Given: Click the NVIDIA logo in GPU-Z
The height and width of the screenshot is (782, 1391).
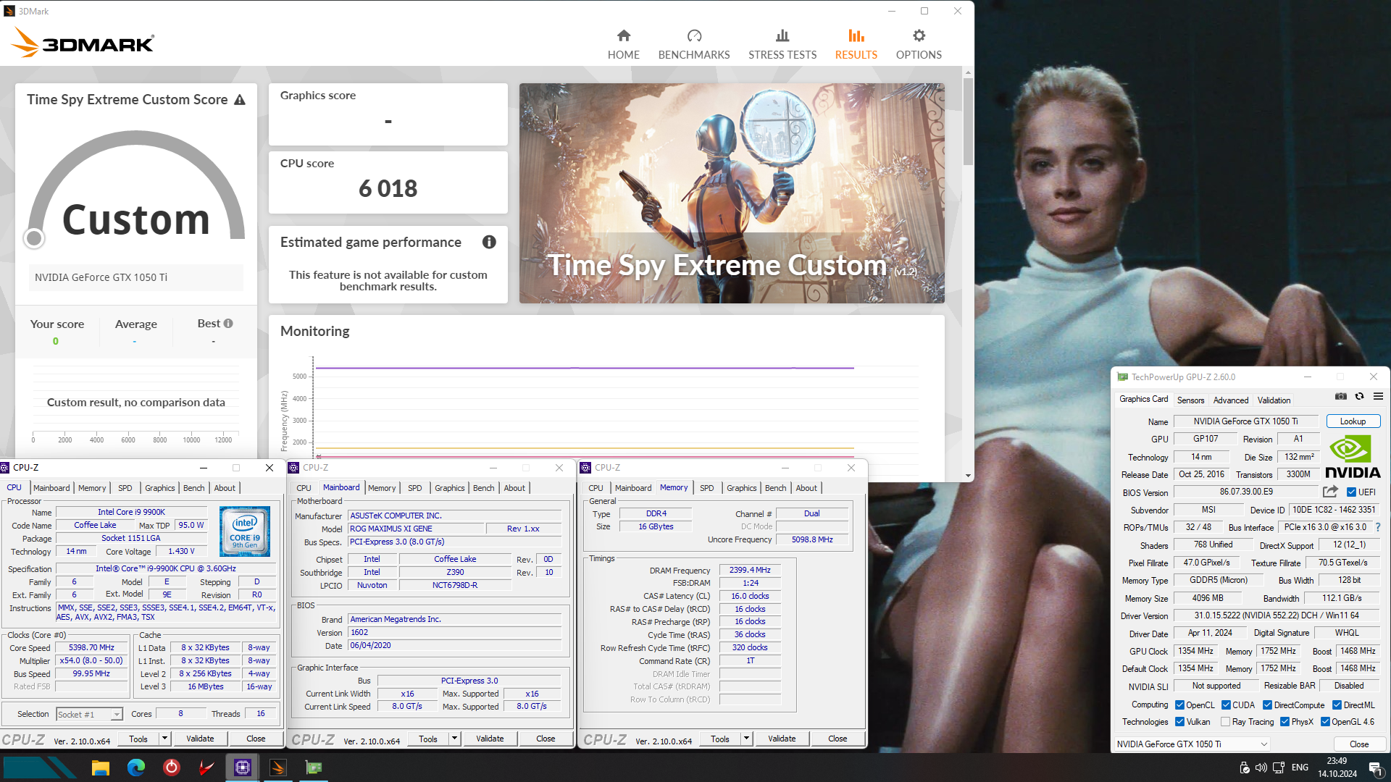Looking at the screenshot, I should click(x=1352, y=456).
